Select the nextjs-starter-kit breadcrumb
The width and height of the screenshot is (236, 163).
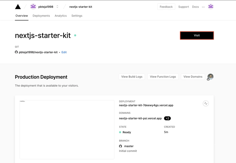tap(81, 7)
